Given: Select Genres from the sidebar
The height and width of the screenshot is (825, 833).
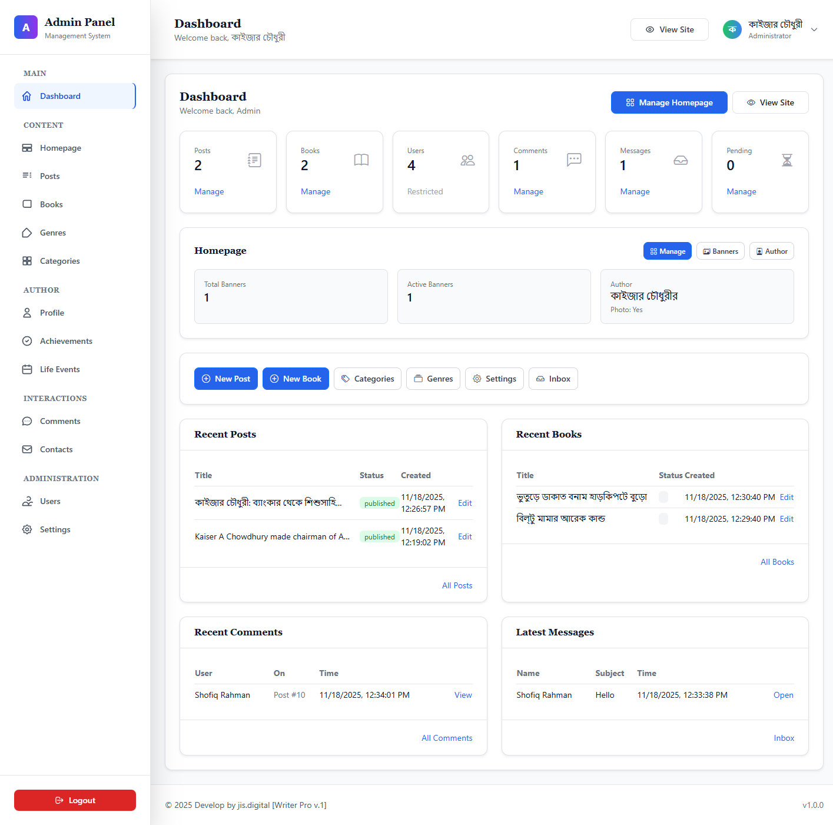Looking at the screenshot, I should coord(52,233).
